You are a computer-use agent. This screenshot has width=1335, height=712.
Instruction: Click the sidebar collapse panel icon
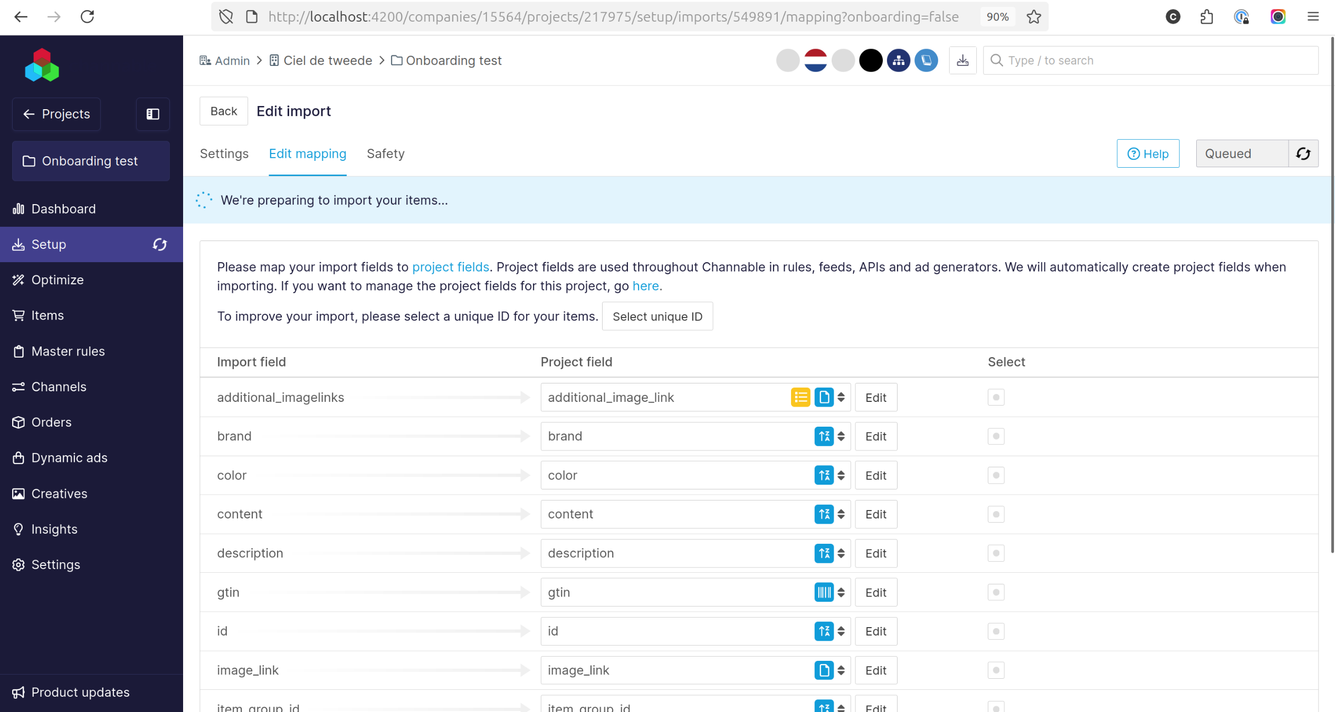pos(153,114)
